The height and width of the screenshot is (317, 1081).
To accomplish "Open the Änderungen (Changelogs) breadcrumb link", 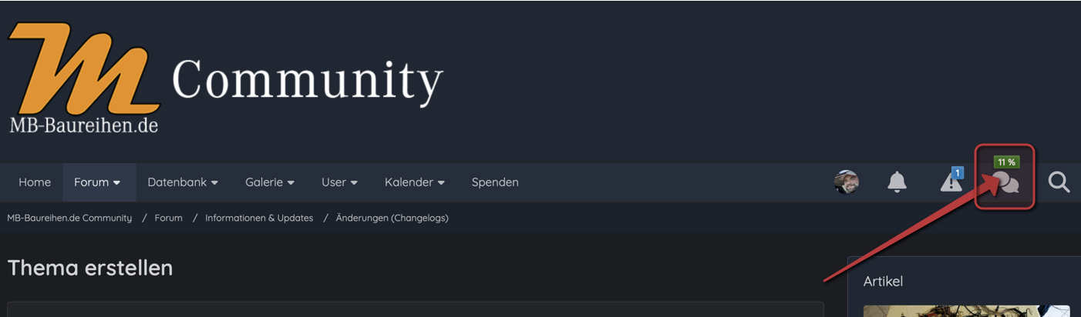I will point(392,218).
